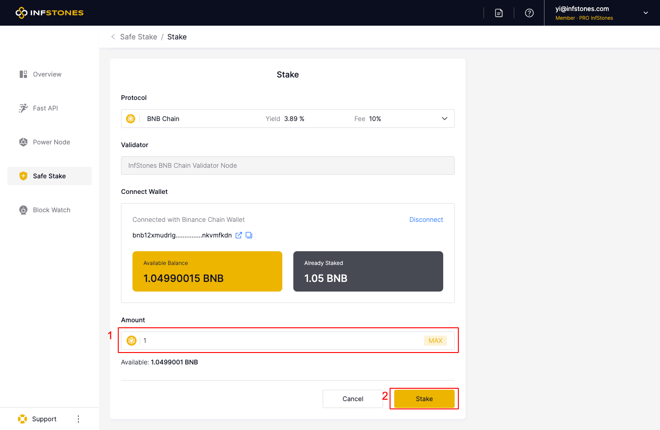Screen dimensions: 660x430
Task: Disconnect the Binance Chain Wallet
Action: 426,220
